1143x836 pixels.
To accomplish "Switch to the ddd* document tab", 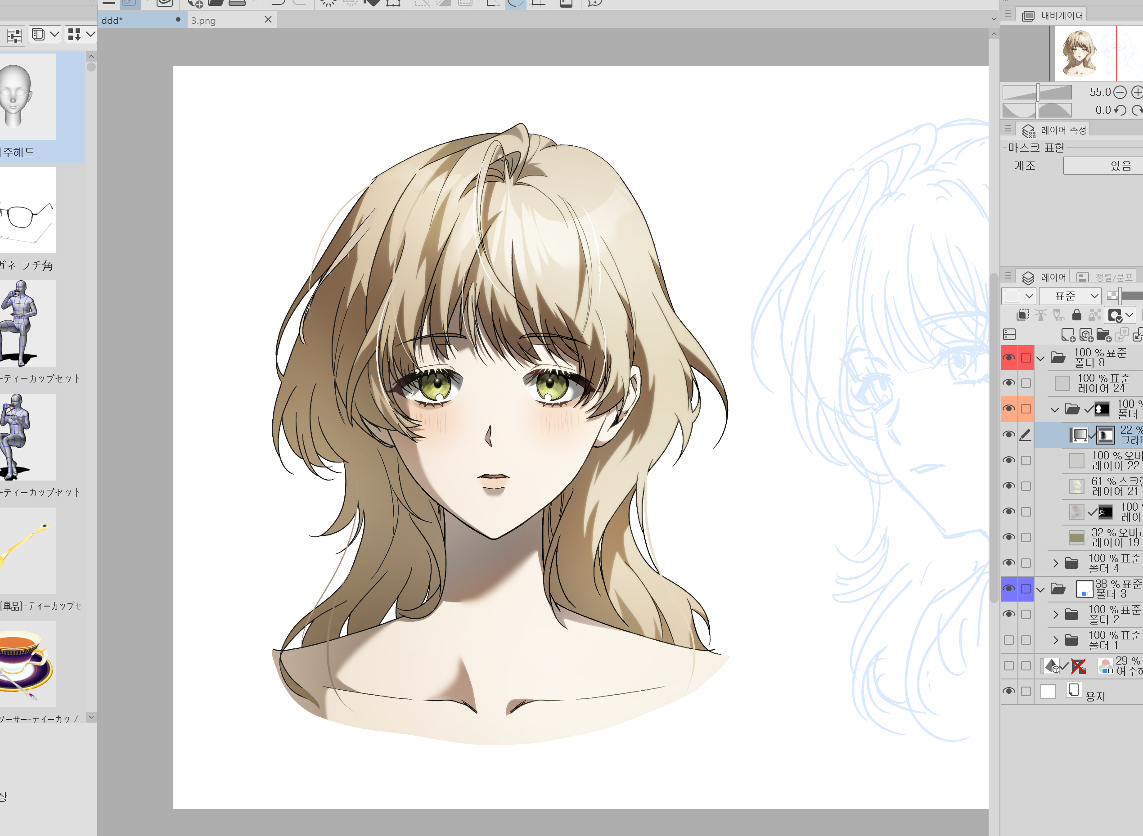I will point(142,20).
